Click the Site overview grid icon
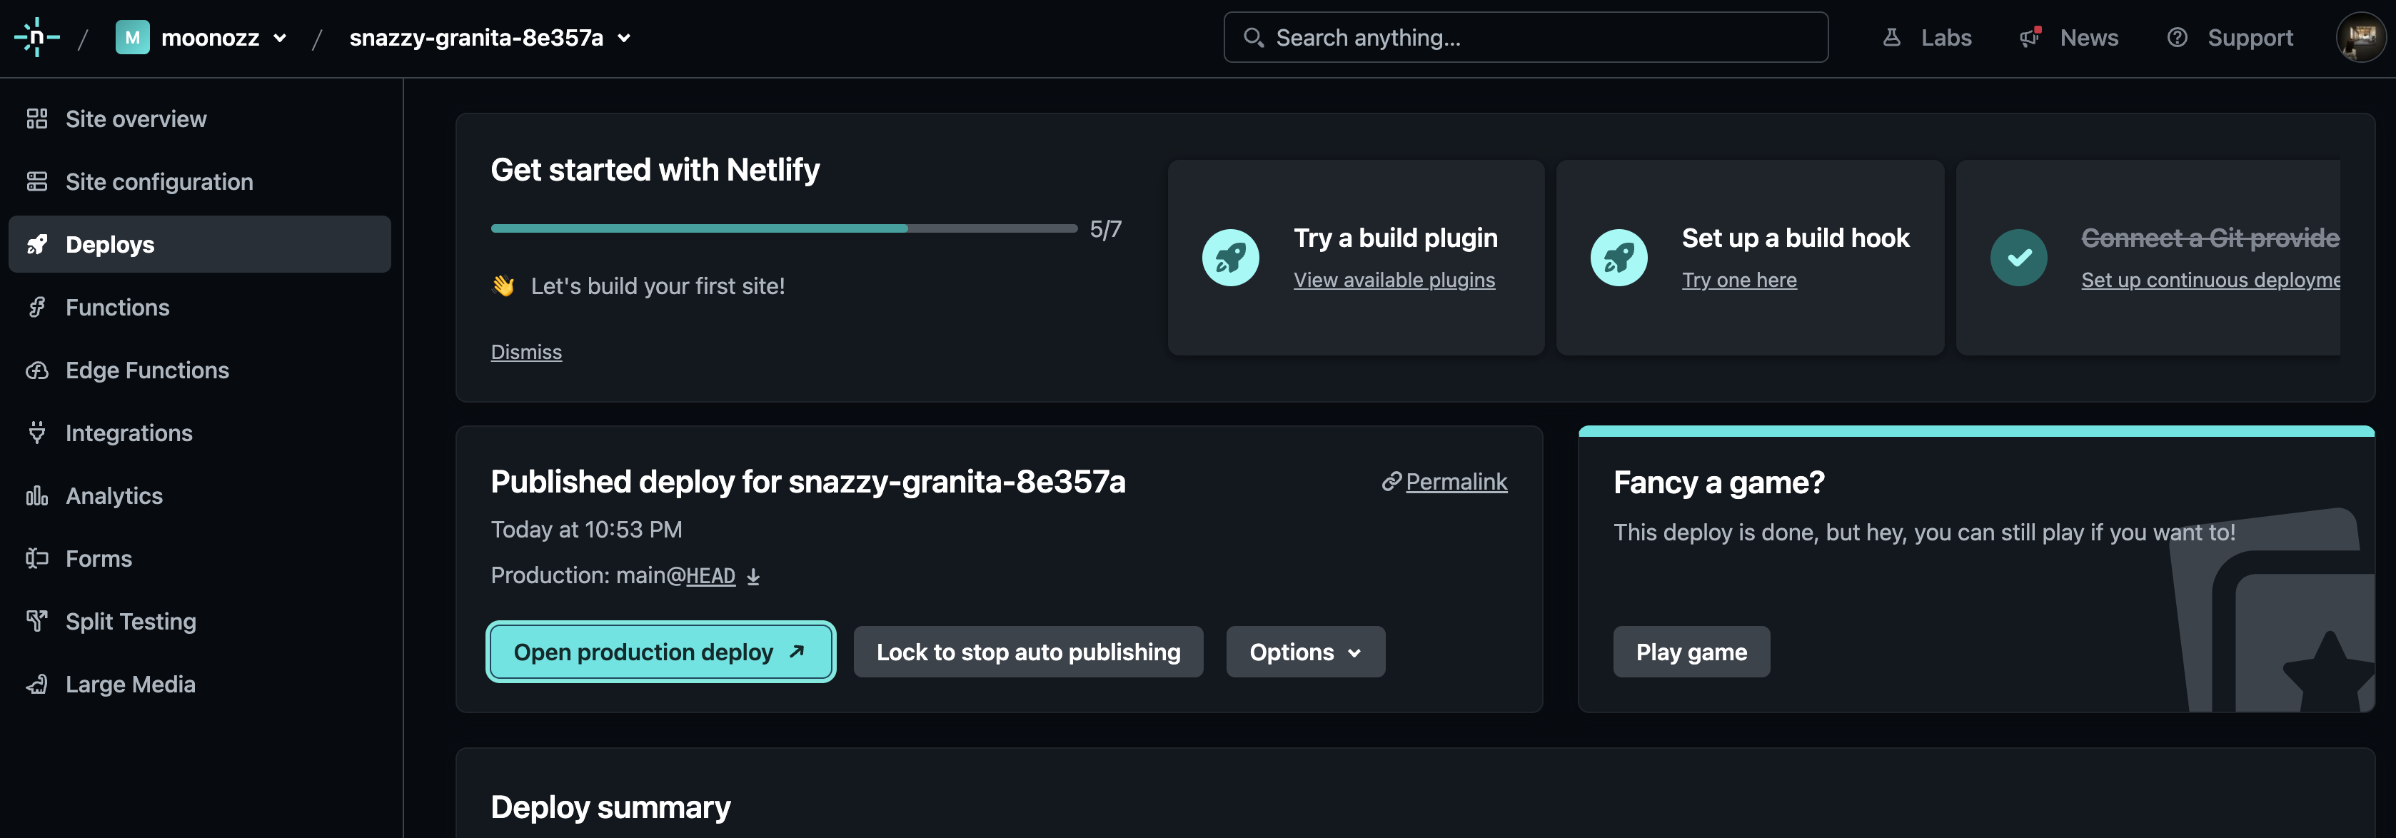Viewport: 2396px width, 838px height. pos(36,119)
